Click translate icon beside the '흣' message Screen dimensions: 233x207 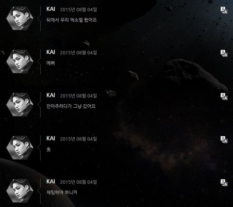(x=224, y=140)
